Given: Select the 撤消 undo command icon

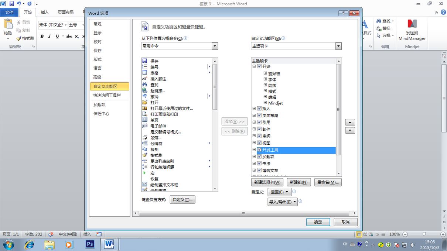Looking at the screenshot, I should [145, 96].
